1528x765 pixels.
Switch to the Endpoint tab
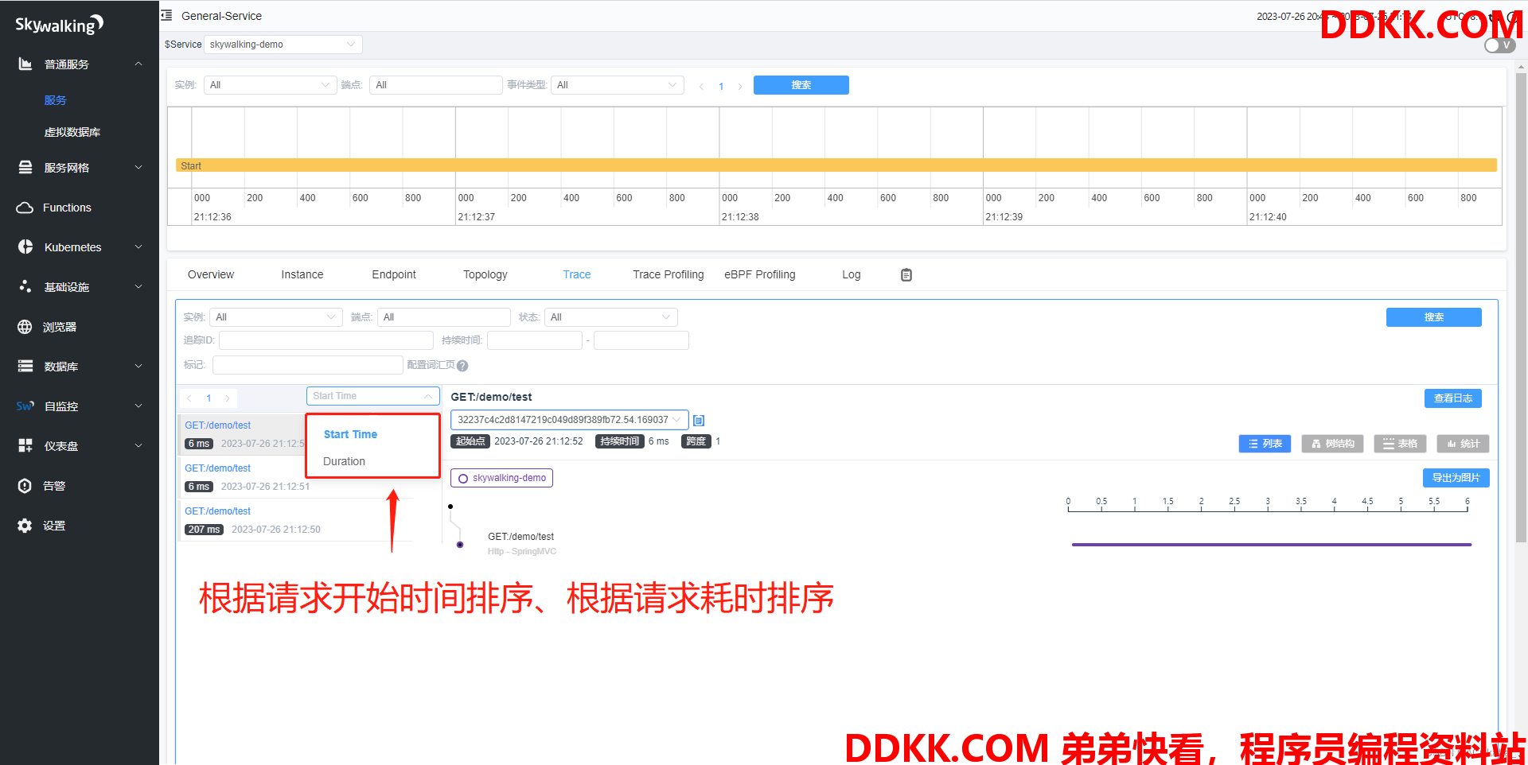coord(394,274)
